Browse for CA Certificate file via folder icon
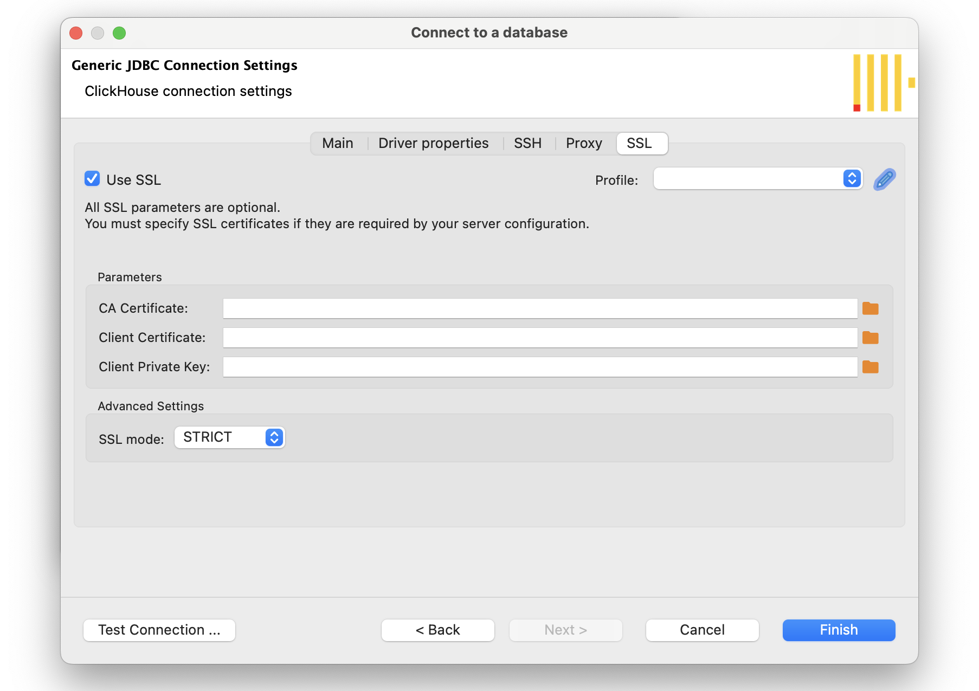 pos(870,308)
